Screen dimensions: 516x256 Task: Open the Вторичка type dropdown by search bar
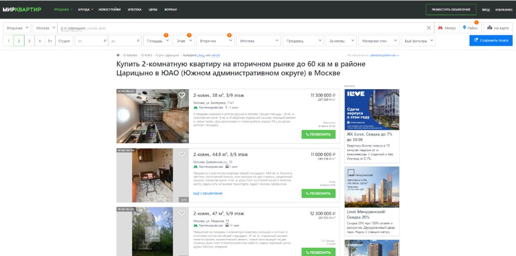[x=17, y=28]
